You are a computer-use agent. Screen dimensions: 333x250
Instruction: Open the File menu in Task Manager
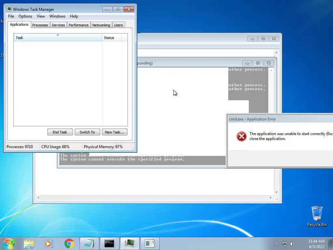click(x=11, y=16)
